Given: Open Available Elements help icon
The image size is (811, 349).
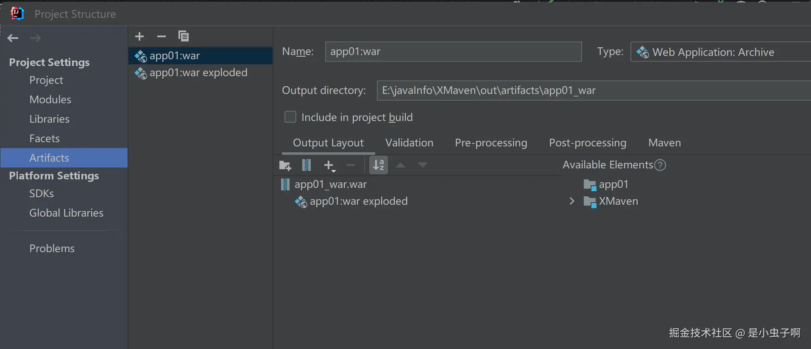Looking at the screenshot, I should tap(660, 165).
